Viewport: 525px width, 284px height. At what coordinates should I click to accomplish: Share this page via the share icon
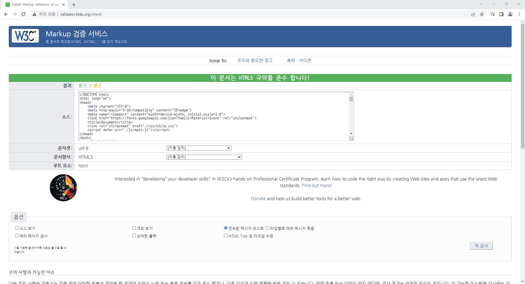(x=473, y=14)
